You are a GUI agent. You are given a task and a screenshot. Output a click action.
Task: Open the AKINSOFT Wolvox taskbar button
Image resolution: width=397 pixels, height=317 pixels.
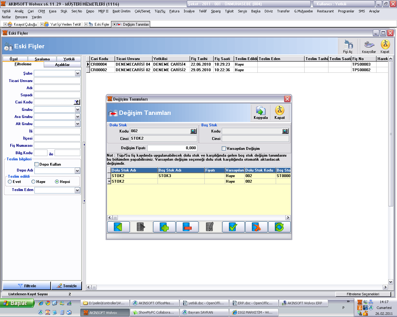click(105, 312)
